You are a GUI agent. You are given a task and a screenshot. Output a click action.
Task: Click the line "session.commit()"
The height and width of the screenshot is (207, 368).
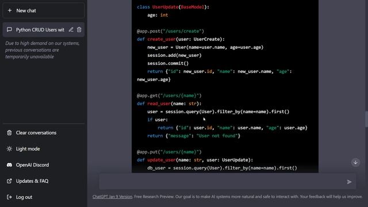(168, 63)
